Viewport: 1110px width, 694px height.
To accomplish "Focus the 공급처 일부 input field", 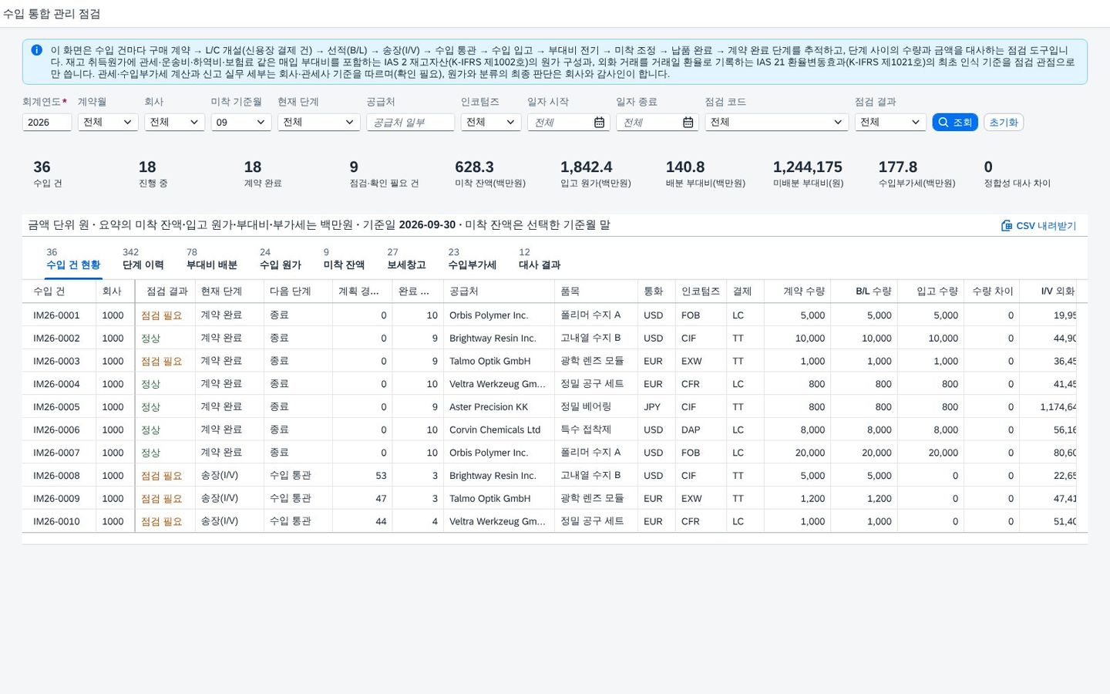I will pos(410,122).
